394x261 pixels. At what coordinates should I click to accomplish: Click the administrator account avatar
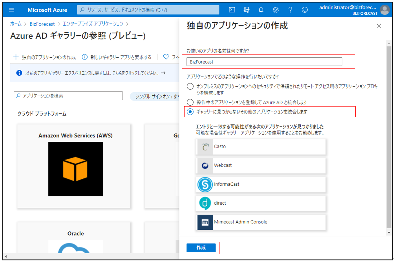[x=385, y=10]
